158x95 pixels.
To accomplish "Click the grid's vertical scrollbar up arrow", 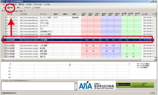I will click(155, 13).
